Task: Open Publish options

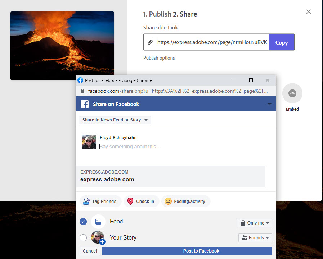Action: (159, 58)
